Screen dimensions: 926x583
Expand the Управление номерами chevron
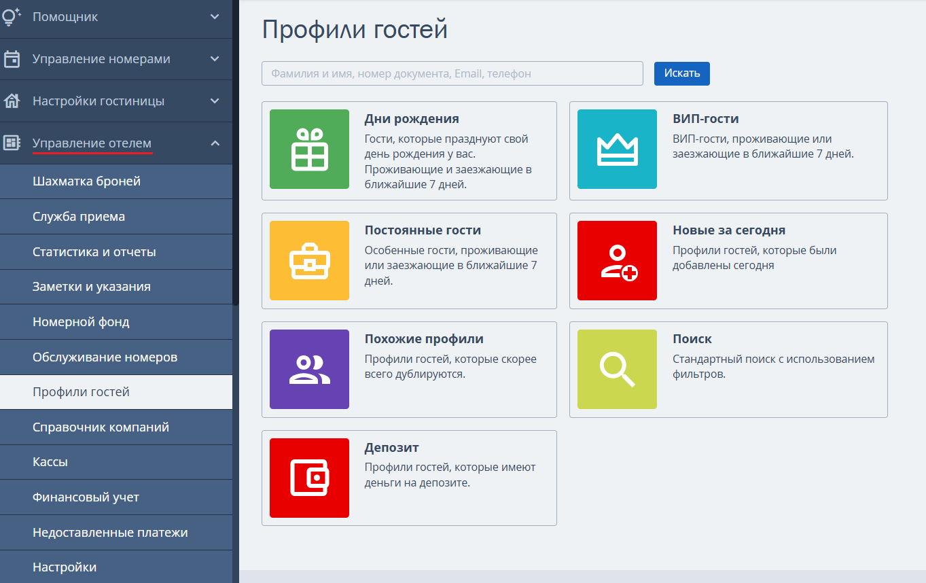coord(215,59)
